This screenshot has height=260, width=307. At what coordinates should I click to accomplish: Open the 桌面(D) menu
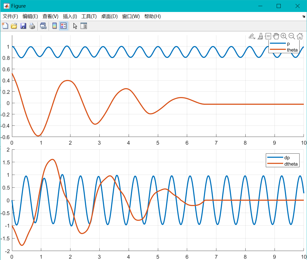[x=109, y=16]
